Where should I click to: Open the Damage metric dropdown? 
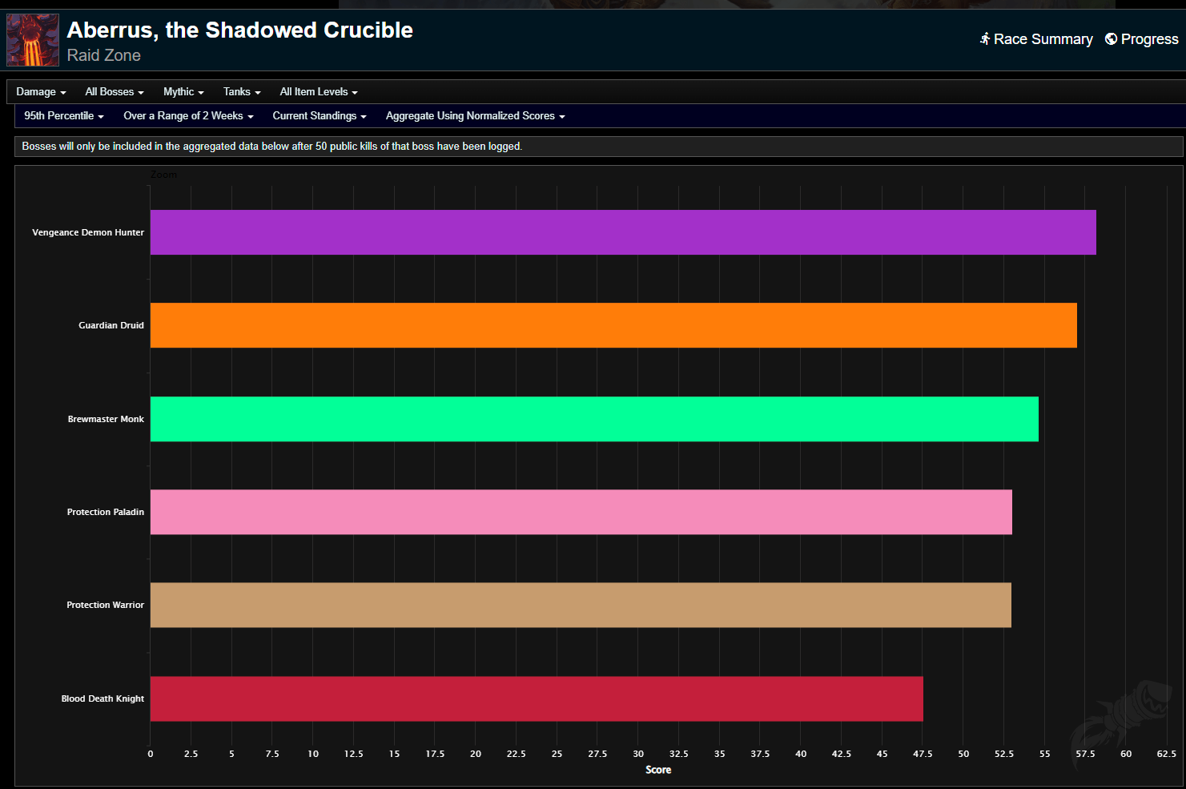(41, 92)
